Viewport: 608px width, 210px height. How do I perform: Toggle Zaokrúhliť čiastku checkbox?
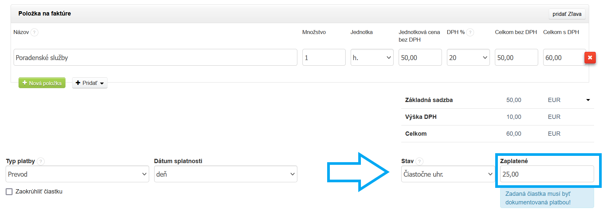point(9,192)
